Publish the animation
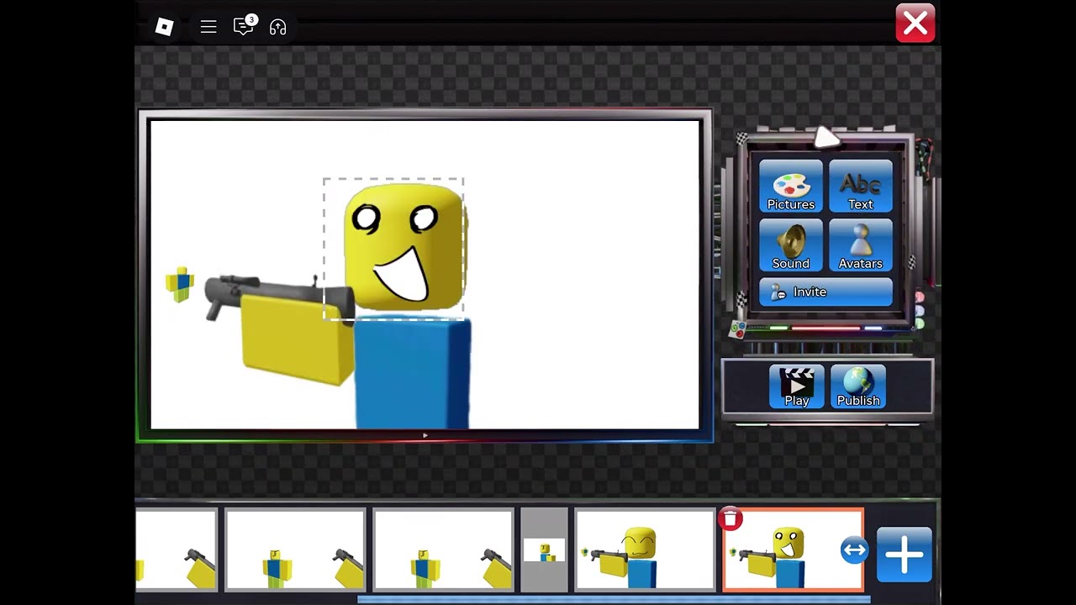Screen dimensions: 1076x605 tap(858, 387)
